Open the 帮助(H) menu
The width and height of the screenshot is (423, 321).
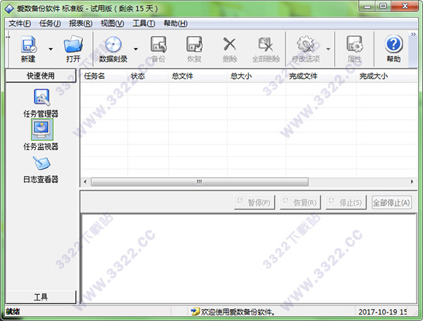pos(176,24)
